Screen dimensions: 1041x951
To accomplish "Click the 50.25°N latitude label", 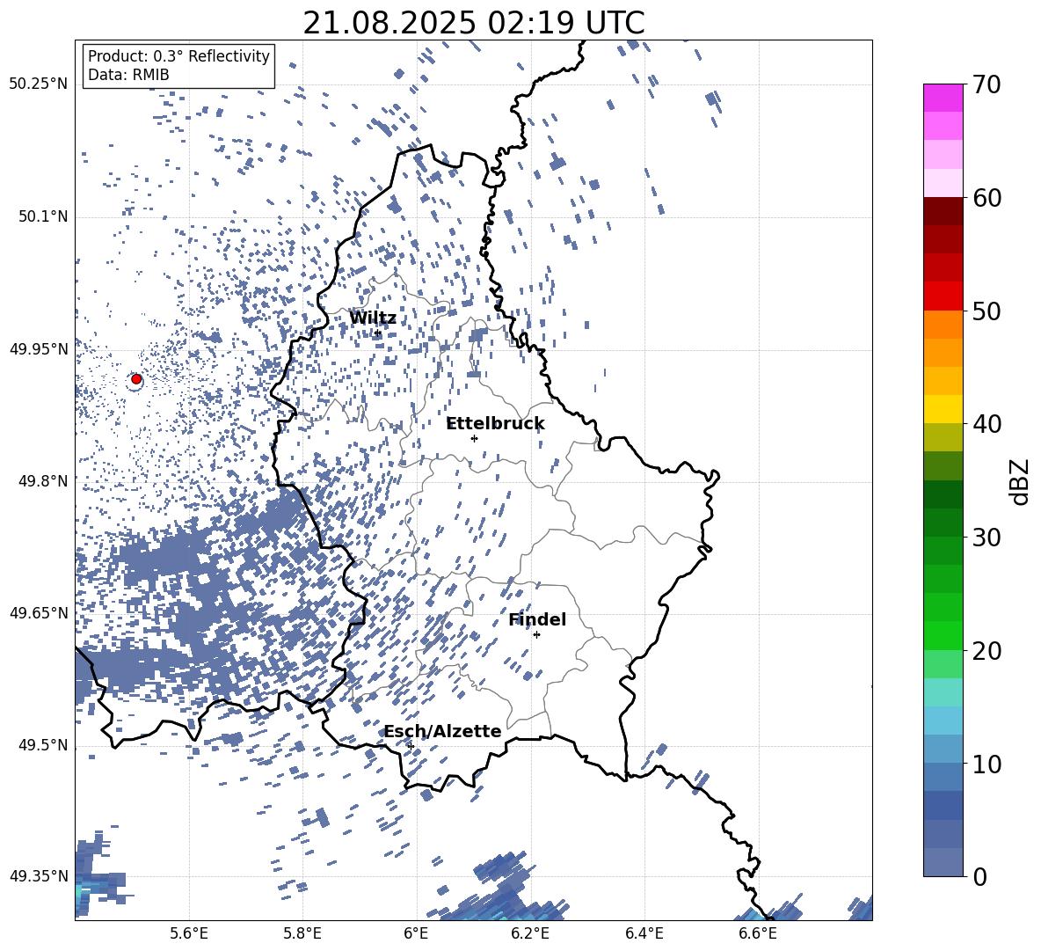I will tap(39, 84).
